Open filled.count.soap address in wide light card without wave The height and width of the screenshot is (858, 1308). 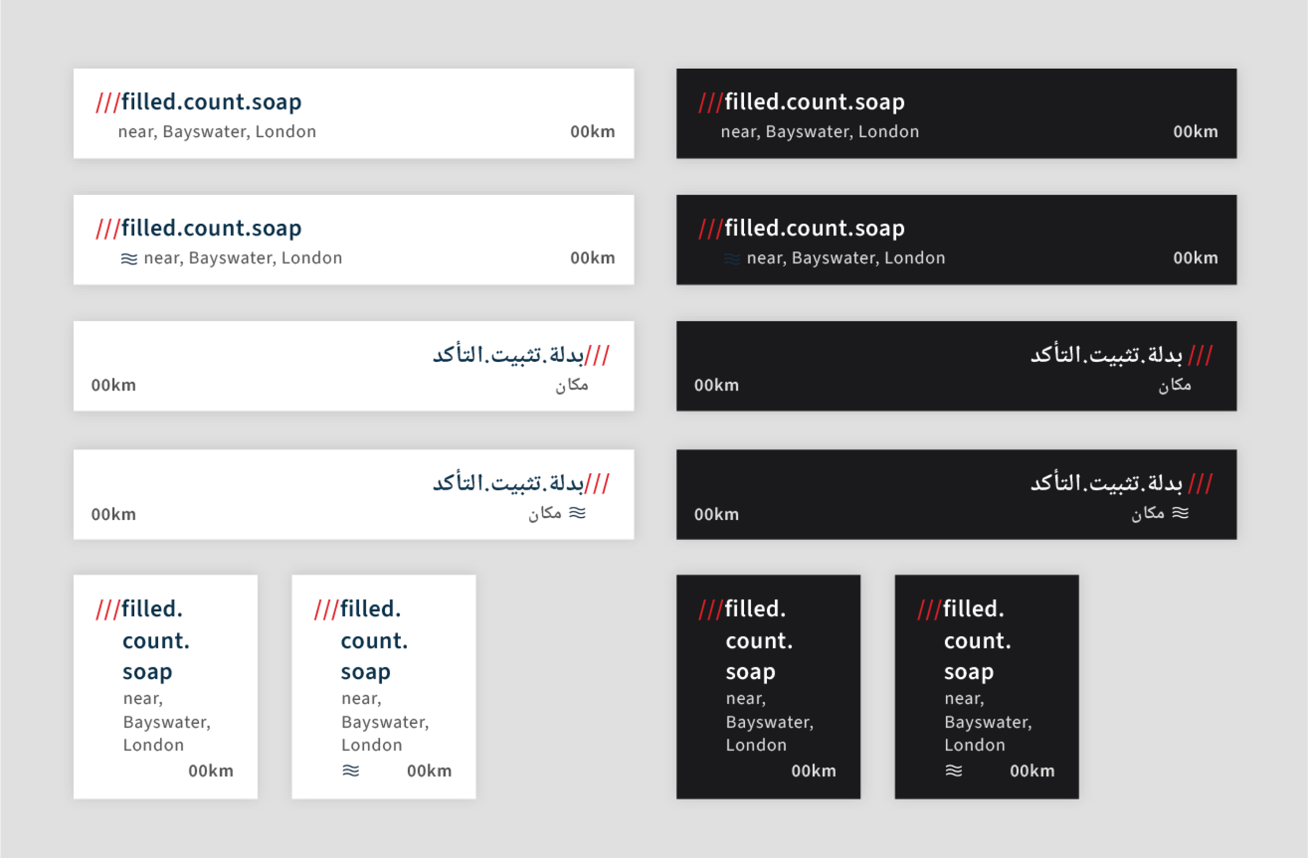click(211, 102)
